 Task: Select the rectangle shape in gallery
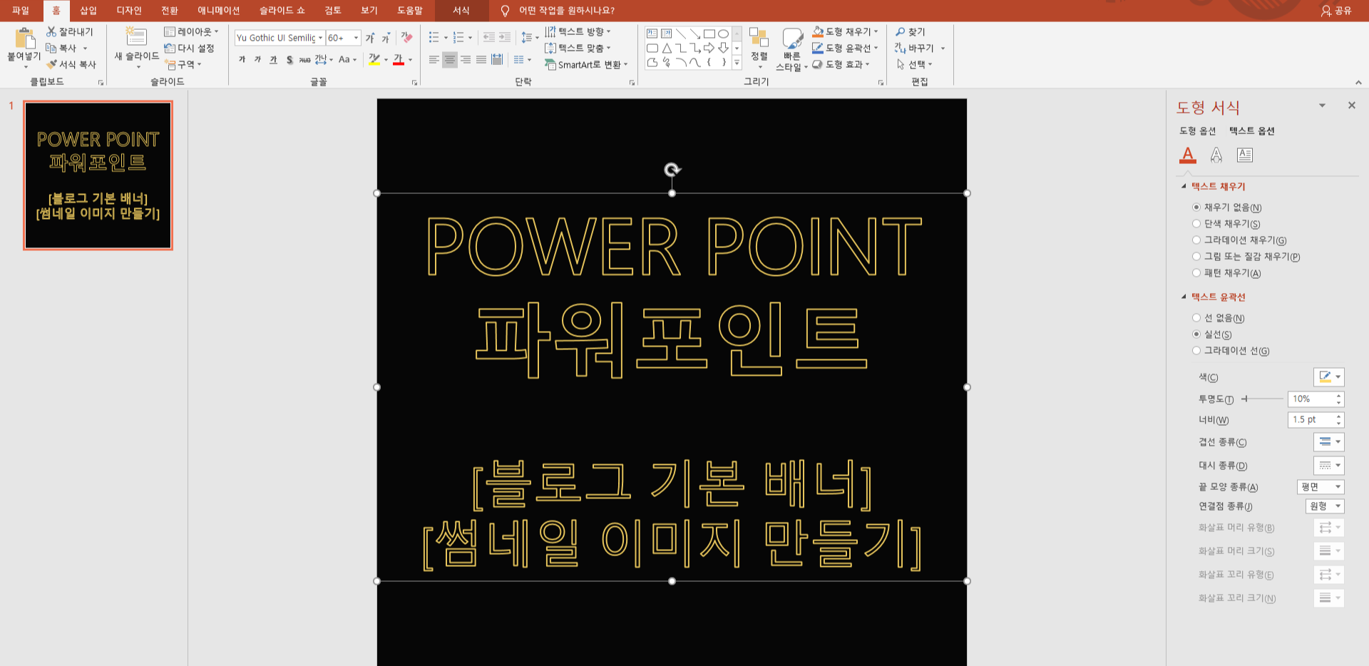point(709,34)
